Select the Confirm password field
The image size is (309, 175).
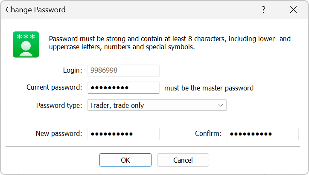(x=262, y=134)
